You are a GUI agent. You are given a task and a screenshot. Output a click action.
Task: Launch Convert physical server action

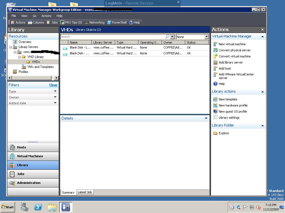point(234,50)
